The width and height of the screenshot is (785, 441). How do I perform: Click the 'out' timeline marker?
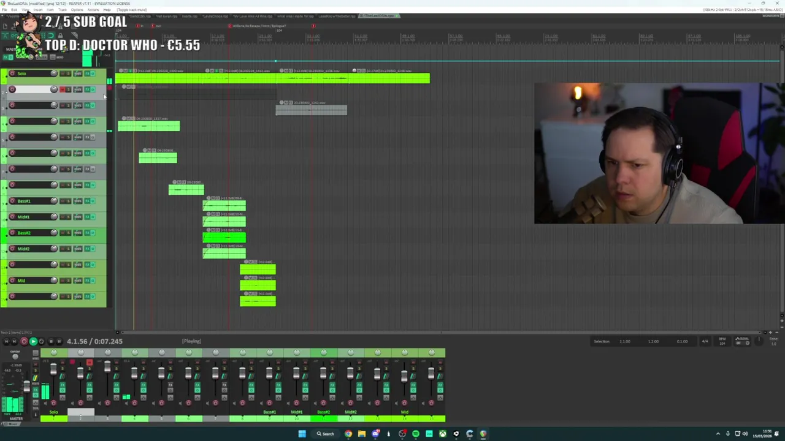pyautogui.click(x=153, y=26)
